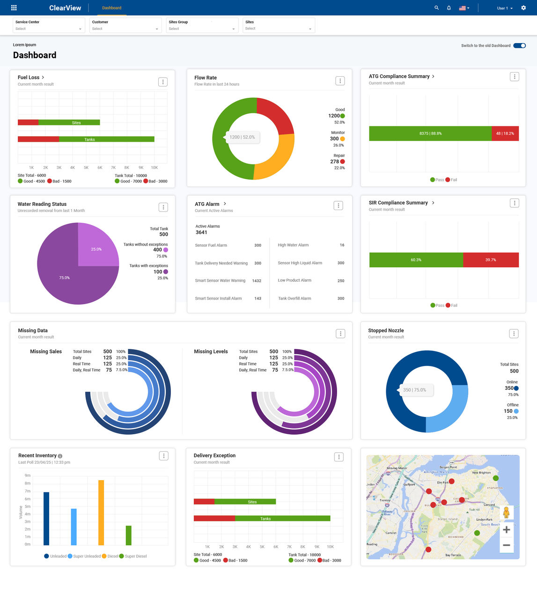Open the Service Center dropdown

coord(49,25)
